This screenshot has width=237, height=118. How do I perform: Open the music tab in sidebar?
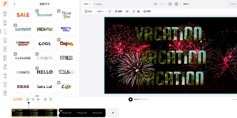point(5,67)
